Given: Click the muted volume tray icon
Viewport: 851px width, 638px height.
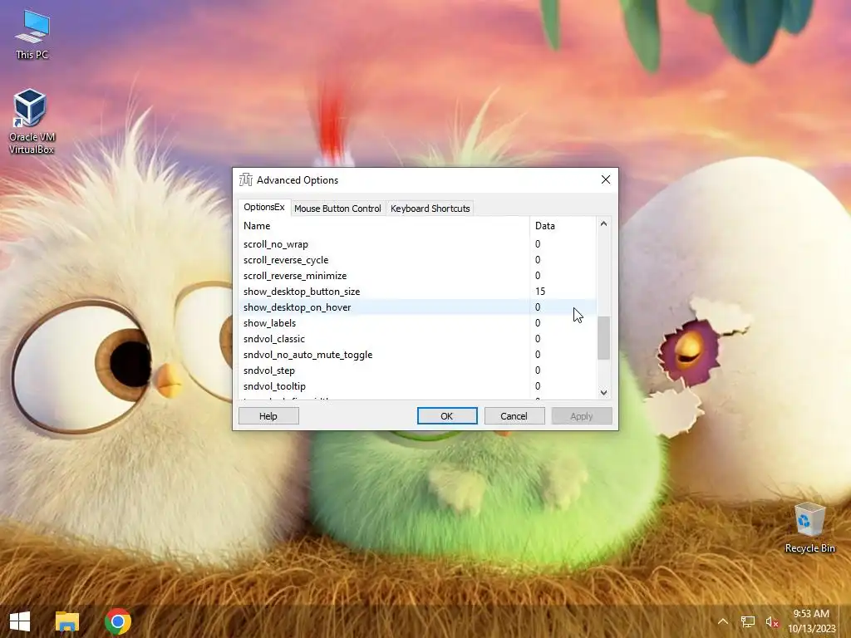Looking at the screenshot, I should click(772, 621).
